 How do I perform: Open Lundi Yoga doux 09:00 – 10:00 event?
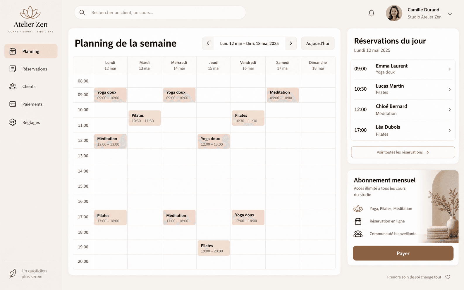110,95
